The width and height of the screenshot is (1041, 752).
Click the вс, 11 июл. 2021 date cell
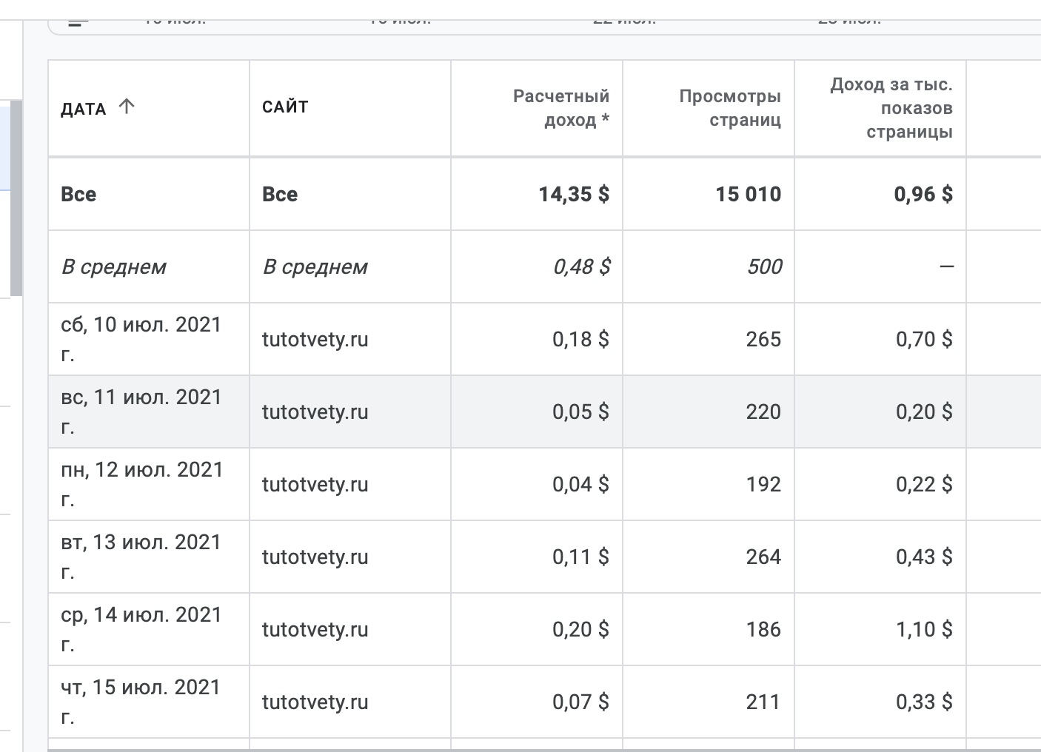[x=141, y=411]
